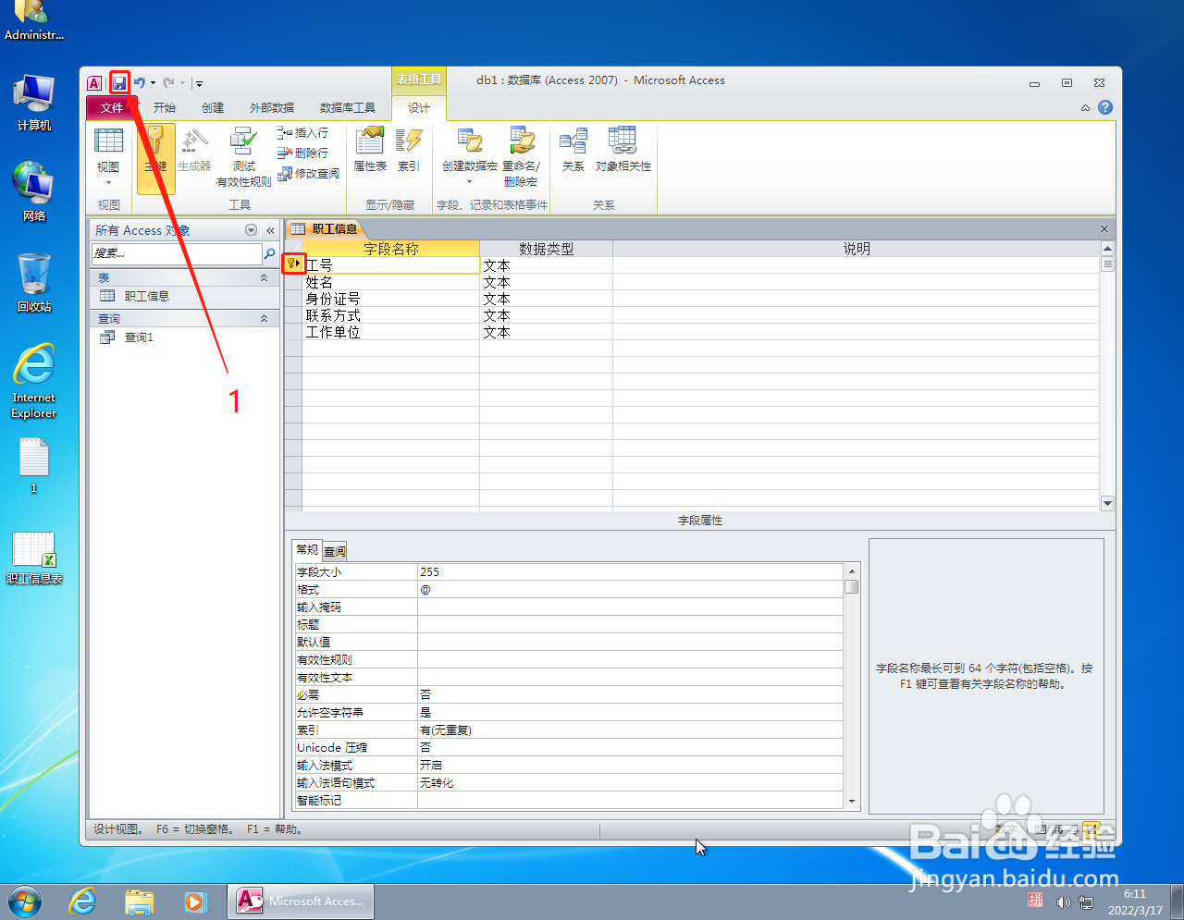This screenshot has width=1184, height=920.
Task: Click the volume speaker tray icon
Action: [x=1063, y=902]
